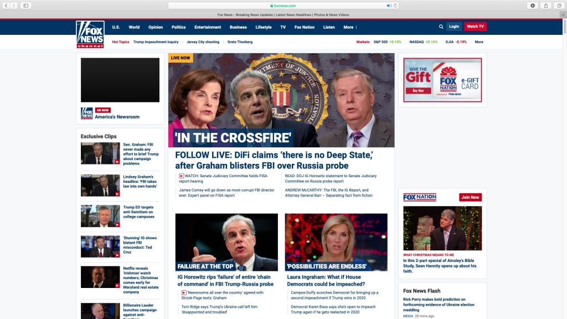567x319 pixels.
Task: Open Tom Ridge Ukraine call link
Action: [219, 309]
